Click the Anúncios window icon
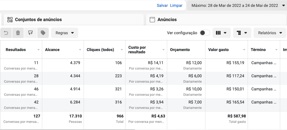The image size is (287, 130). pos(152,20)
